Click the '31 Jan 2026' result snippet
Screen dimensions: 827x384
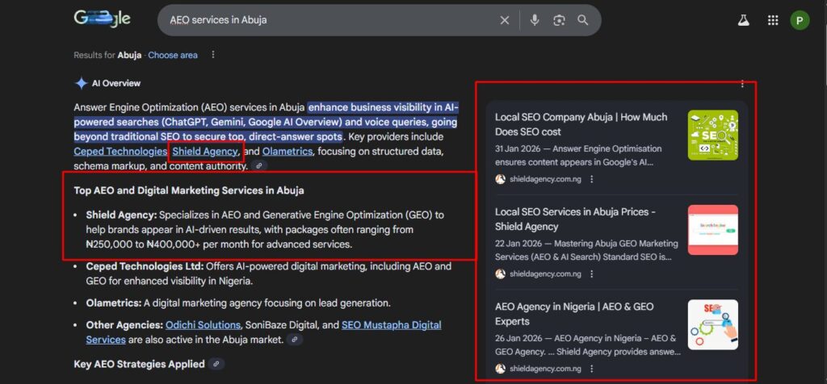point(578,156)
